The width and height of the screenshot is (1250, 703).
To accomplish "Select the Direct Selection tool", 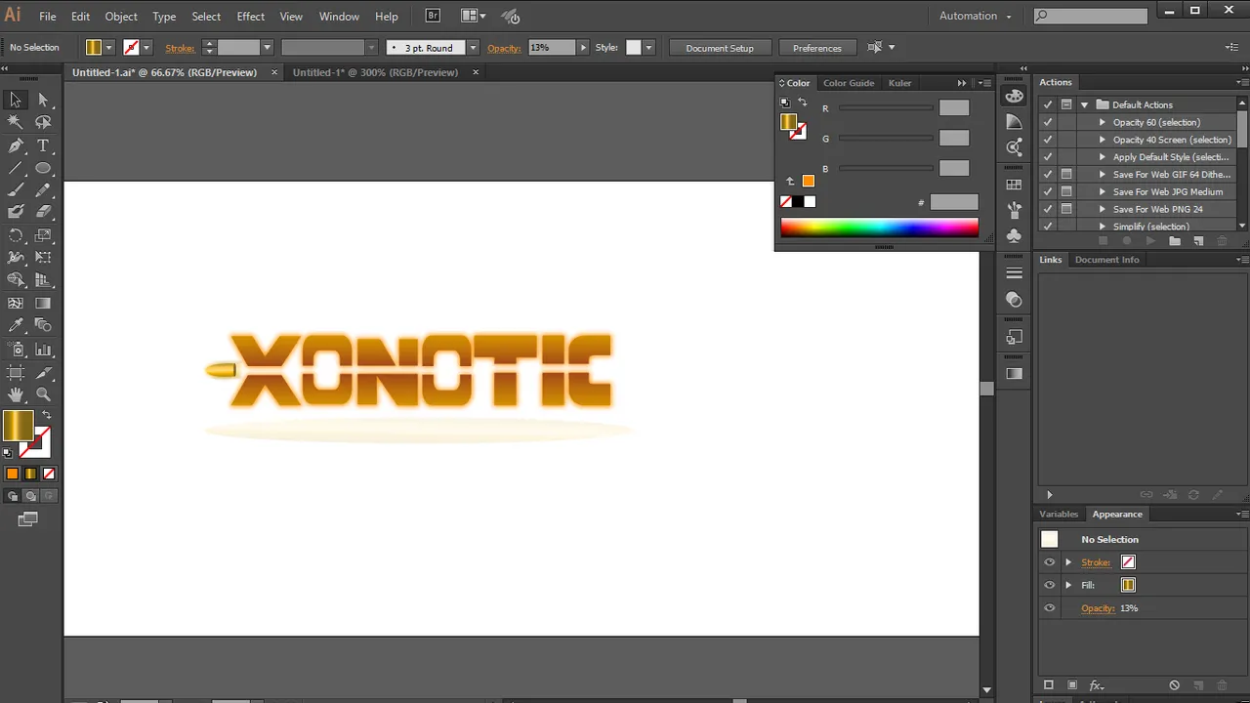I will tap(43, 100).
